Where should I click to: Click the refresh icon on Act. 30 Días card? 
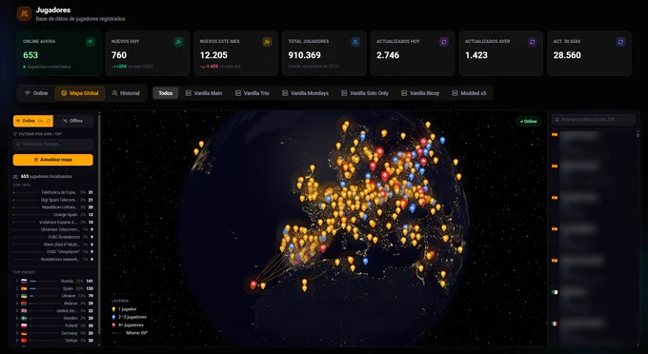[x=620, y=42]
